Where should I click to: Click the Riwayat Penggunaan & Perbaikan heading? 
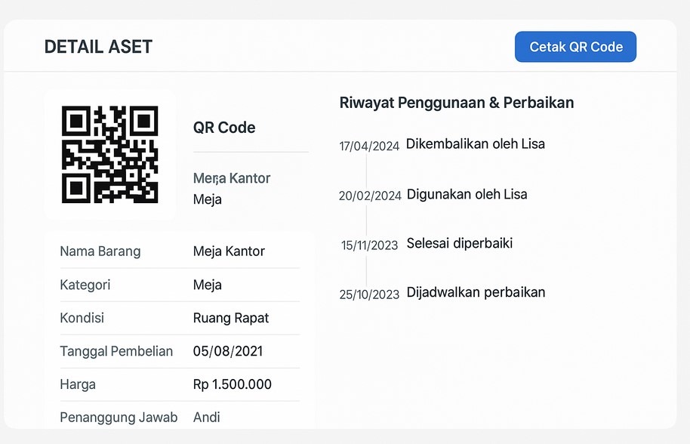456,103
